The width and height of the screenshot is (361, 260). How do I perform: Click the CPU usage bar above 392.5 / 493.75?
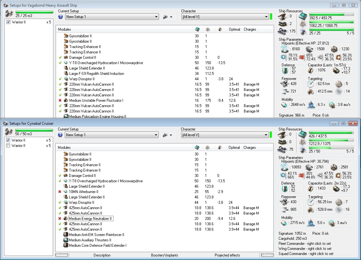pyautogui.click(x=331, y=14)
